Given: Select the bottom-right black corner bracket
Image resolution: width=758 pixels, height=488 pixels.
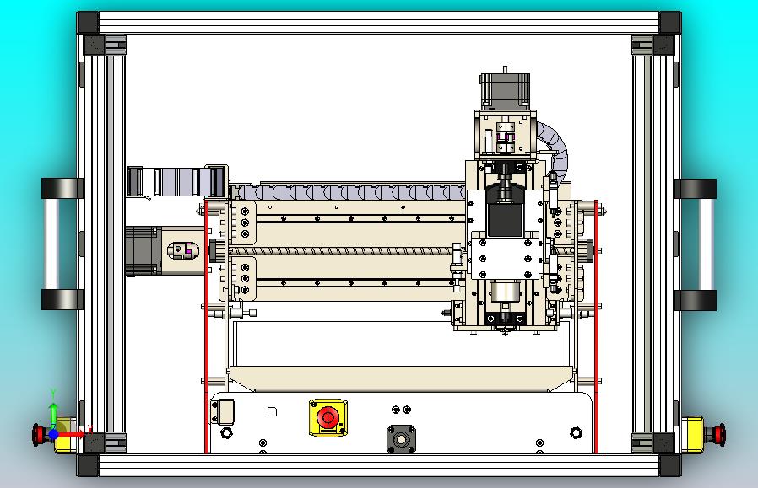Looking at the screenshot, I should click(670, 465).
